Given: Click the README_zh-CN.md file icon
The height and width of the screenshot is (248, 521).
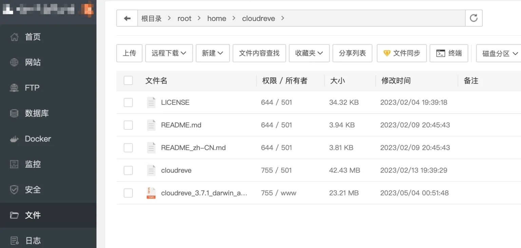Looking at the screenshot, I should [x=151, y=148].
